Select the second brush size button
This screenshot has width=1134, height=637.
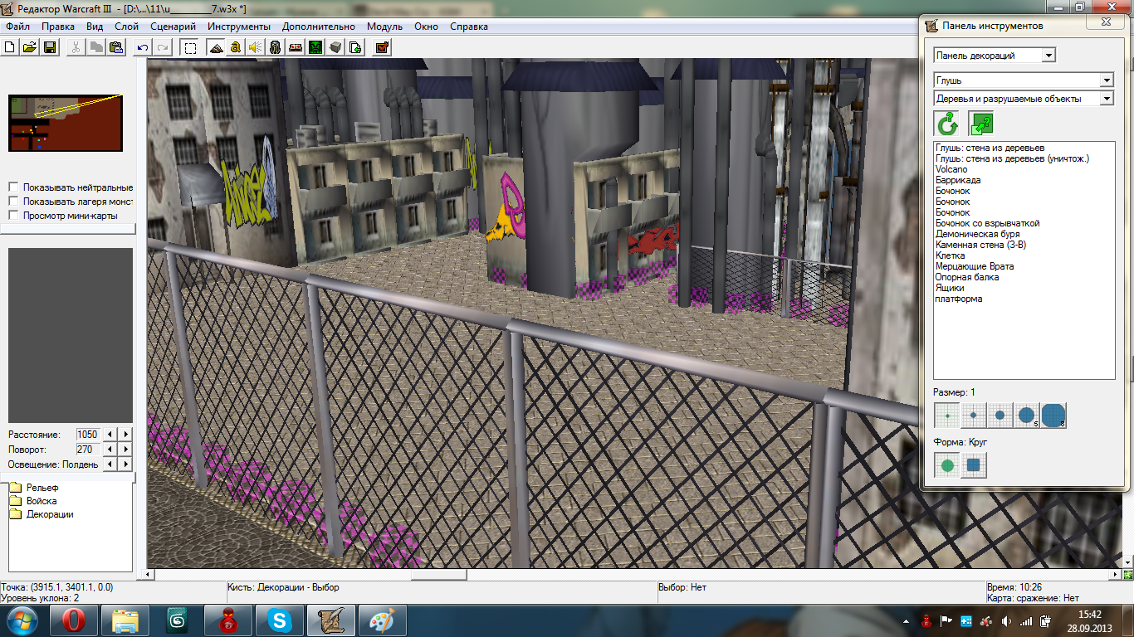tap(973, 415)
